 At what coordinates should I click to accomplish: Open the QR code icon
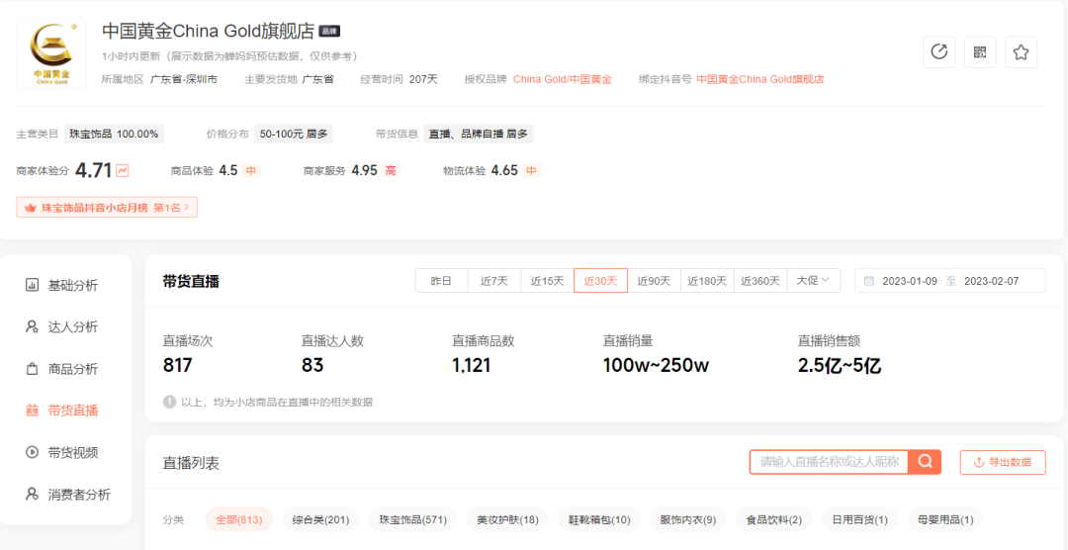click(x=980, y=51)
